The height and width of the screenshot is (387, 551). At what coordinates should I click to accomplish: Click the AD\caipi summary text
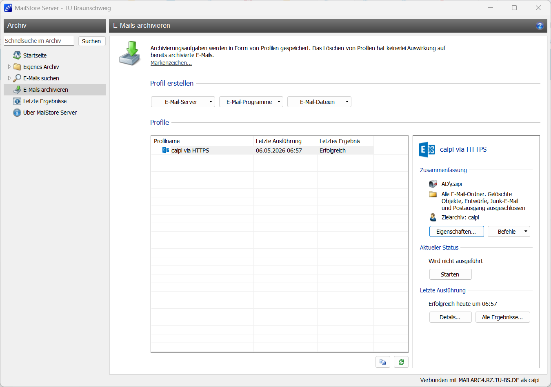pos(452,184)
